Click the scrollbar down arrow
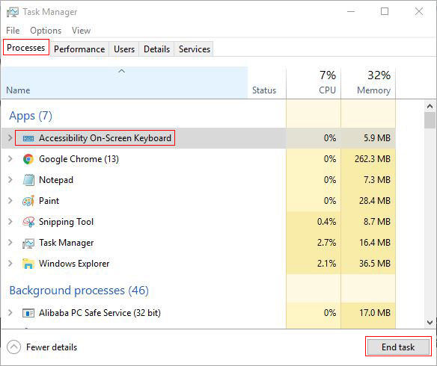This screenshot has height=366, width=437. coord(430,323)
